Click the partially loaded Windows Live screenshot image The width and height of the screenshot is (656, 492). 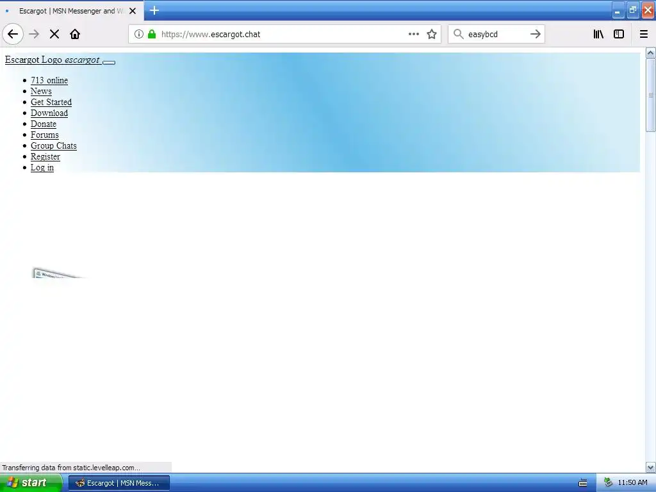[x=58, y=273]
